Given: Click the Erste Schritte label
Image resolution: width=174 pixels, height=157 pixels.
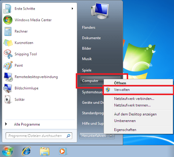Looking at the screenshot, I should tap(25, 9).
